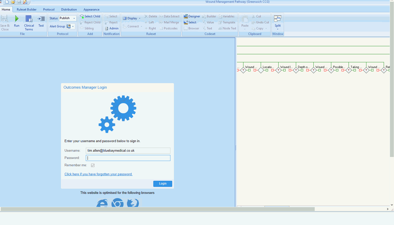Expand the Display dropdown menu
The height and width of the screenshot is (225, 394).
(x=140, y=18)
